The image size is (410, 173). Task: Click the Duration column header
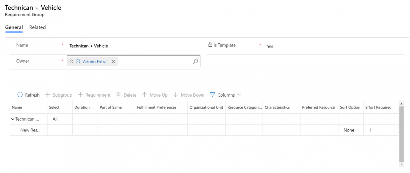pos(85,107)
